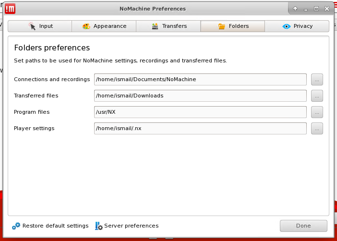The width and height of the screenshot is (337, 241).
Task: Browse for Connections and recordings folder
Action: tap(317, 80)
